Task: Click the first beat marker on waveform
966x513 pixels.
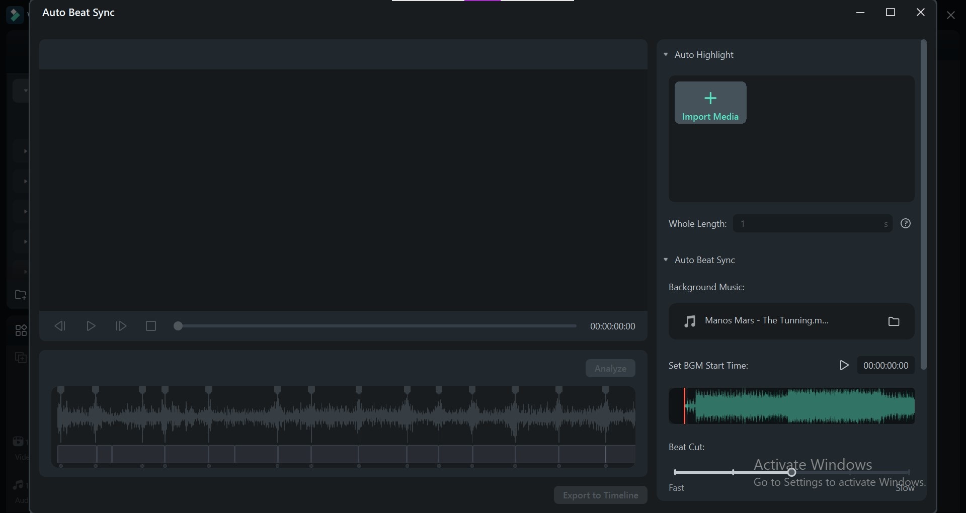Action: point(61,390)
